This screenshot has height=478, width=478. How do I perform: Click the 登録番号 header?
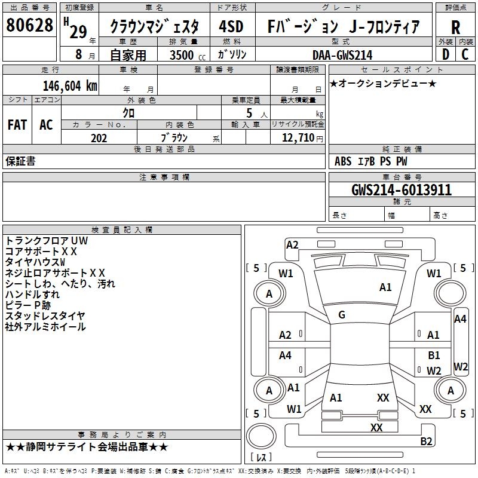pyautogui.click(x=214, y=69)
